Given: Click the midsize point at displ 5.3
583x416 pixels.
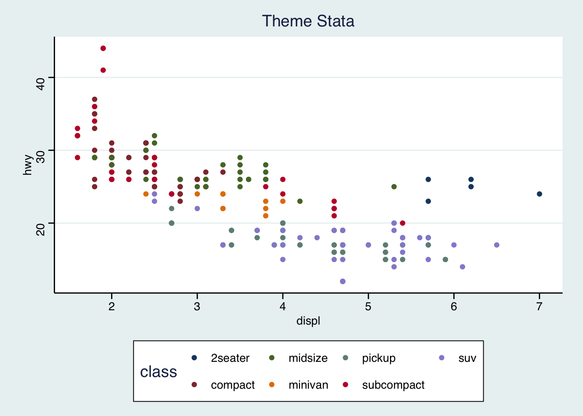Looking at the screenshot, I should (394, 187).
